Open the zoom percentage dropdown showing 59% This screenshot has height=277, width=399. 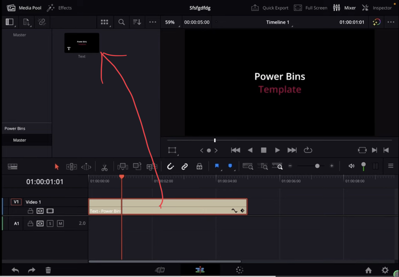coord(170,22)
